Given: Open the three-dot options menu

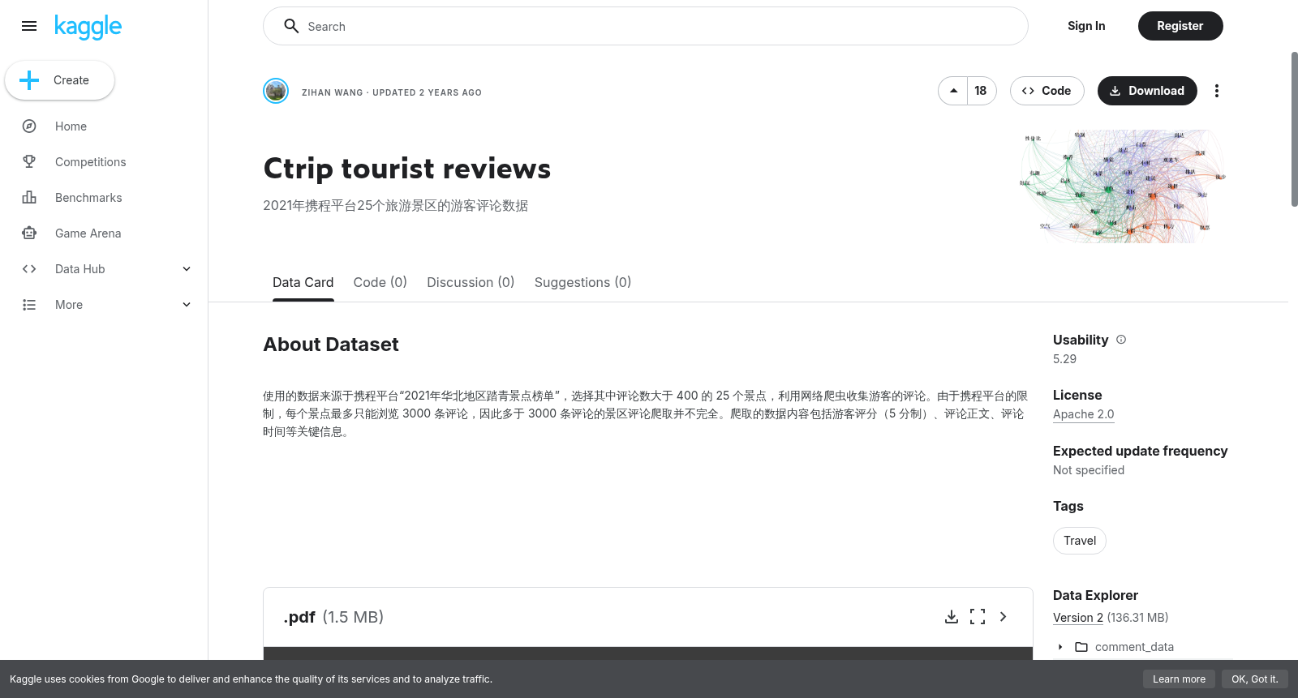Looking at the screenshot, I should (x=1216, y=91).
